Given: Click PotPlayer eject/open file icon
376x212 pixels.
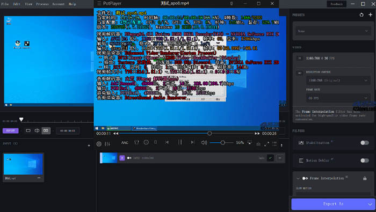Looking at the screenshot, I should click(x=258, y=144).
